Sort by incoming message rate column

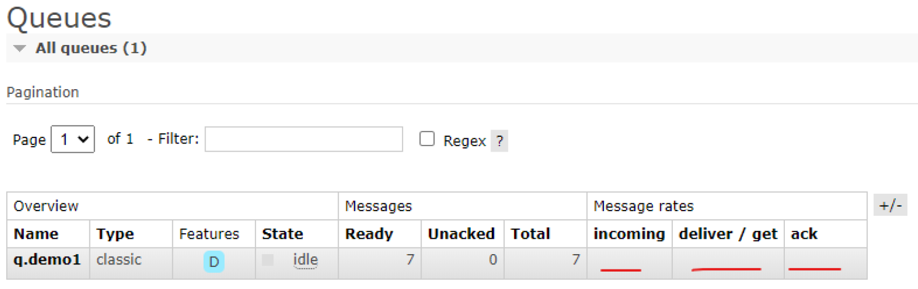(x=629, y=234)
